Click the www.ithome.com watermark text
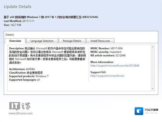This screenshot has height=122, width=162. point(21,113)
